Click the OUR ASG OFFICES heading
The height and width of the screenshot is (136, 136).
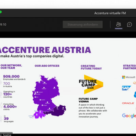click(47, 66)
